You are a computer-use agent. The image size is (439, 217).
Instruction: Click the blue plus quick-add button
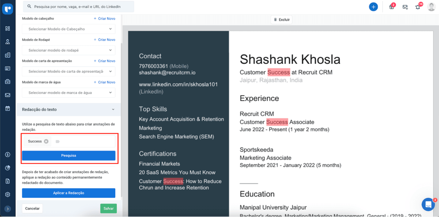pyautogui.click(x=373, y=7)
